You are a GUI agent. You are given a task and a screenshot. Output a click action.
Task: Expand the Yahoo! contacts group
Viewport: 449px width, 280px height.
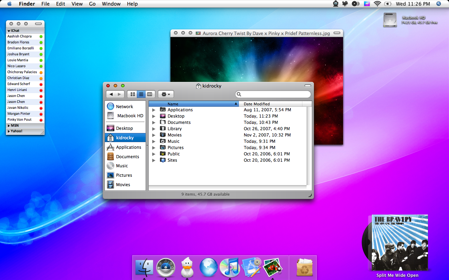[9, 131]
